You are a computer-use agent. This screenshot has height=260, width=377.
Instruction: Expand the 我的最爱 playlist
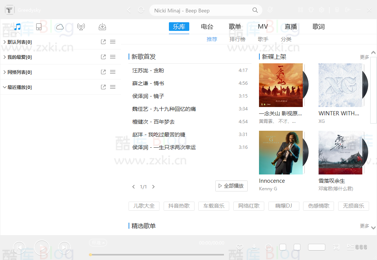5,57
